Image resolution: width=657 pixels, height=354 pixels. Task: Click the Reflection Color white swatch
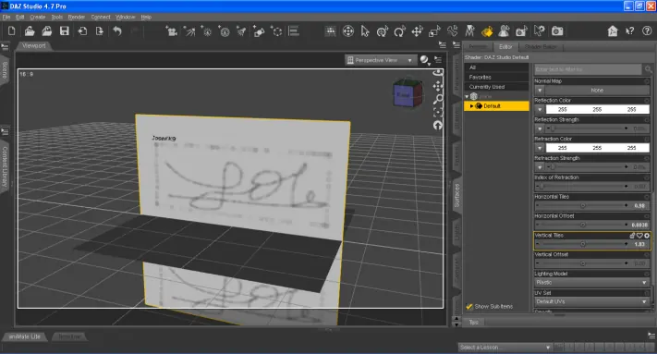[598, 109]
